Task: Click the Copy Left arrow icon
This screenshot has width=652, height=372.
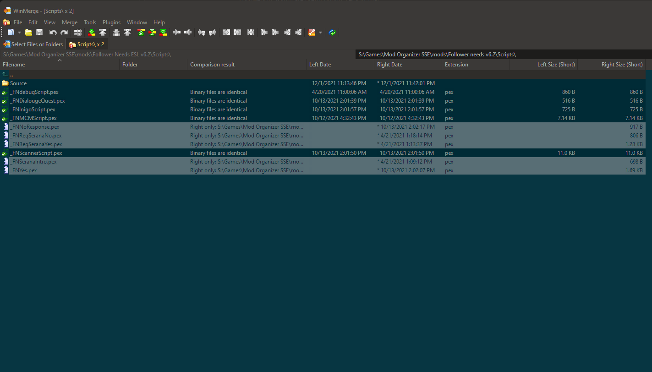Action: click(188, 33)
